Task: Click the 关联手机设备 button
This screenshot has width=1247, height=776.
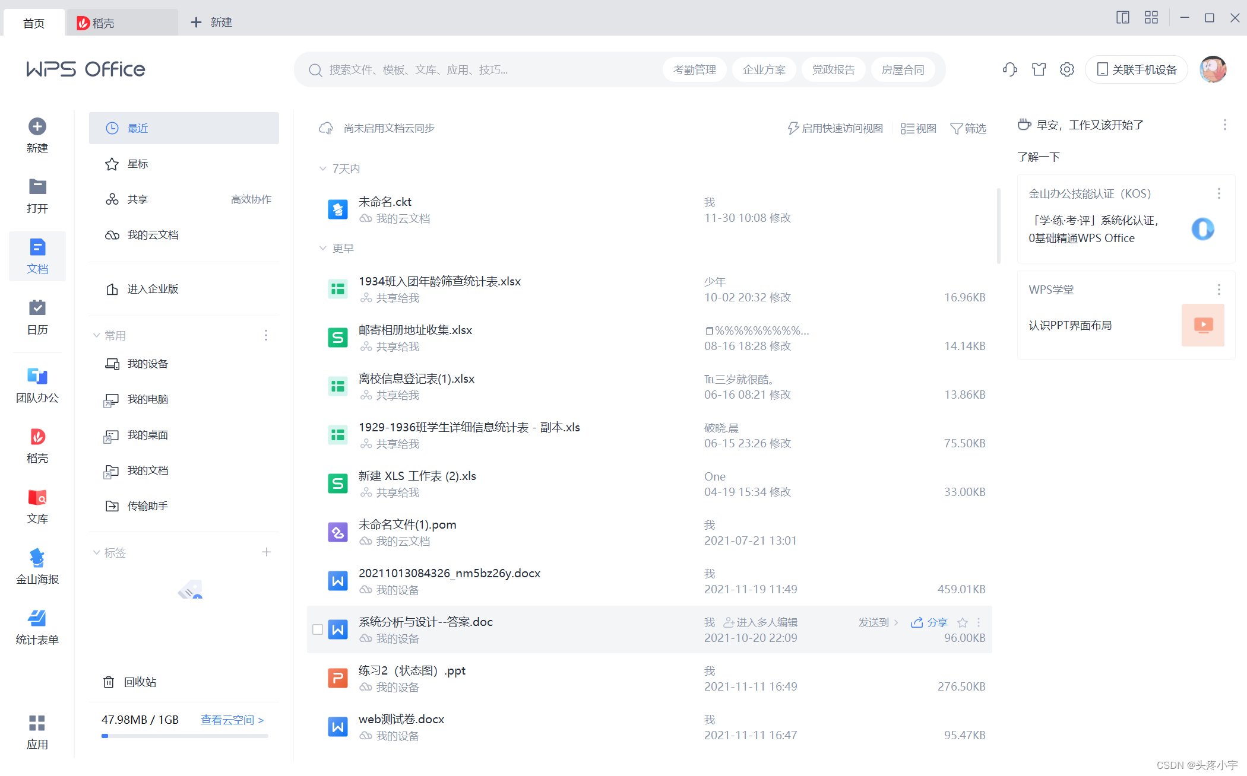Action: (1136, 69)
